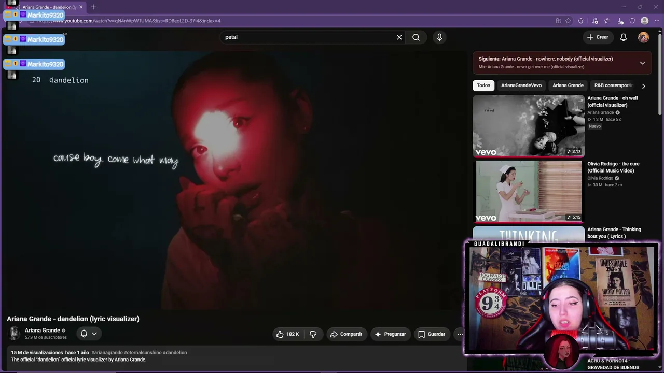Select the R&B contemporáneo filter chip
This screenshot has width=664, height=373.
pos(614,85)
